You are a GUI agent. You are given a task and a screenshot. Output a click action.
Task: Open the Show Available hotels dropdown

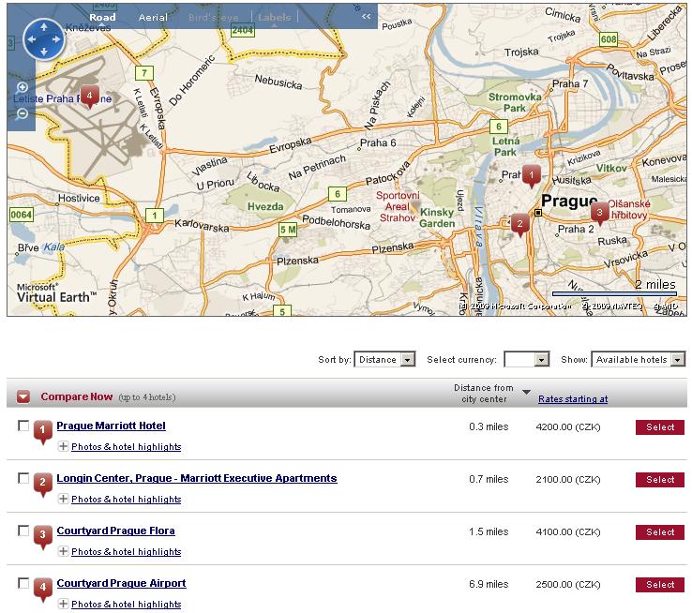[x=638, y=360]
